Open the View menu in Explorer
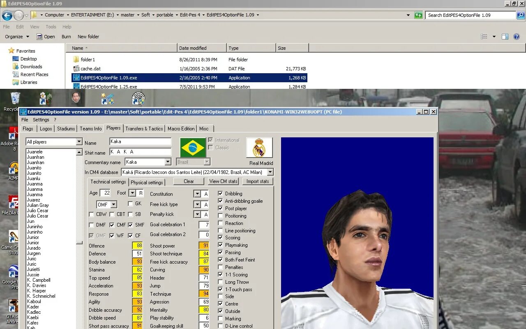The width and height of the screenshot is (526, 329). (35, 27)
